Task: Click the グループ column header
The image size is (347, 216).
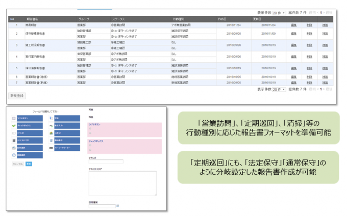Action: pyautogui.click(x=84, y=19)
